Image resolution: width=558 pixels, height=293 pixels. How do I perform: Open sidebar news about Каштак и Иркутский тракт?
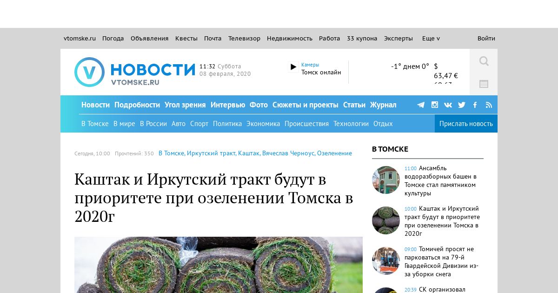[x=442, y=221]
